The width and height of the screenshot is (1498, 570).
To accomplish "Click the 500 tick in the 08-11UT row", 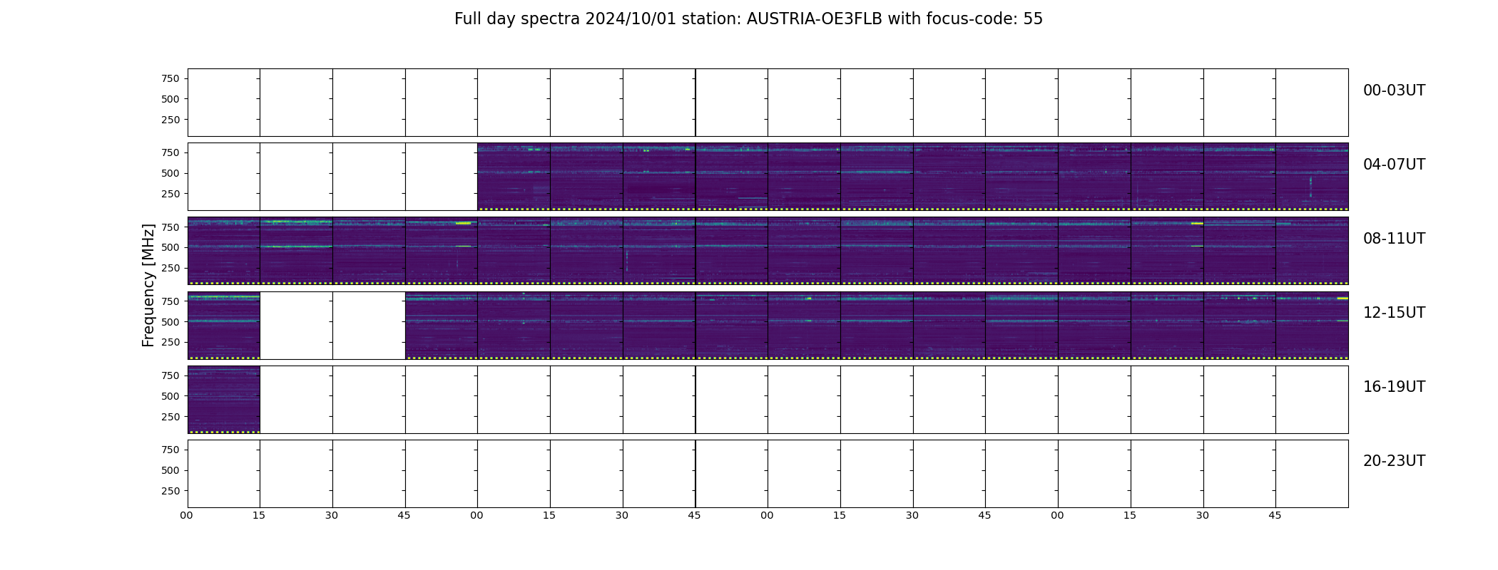I will click(170, 247).
